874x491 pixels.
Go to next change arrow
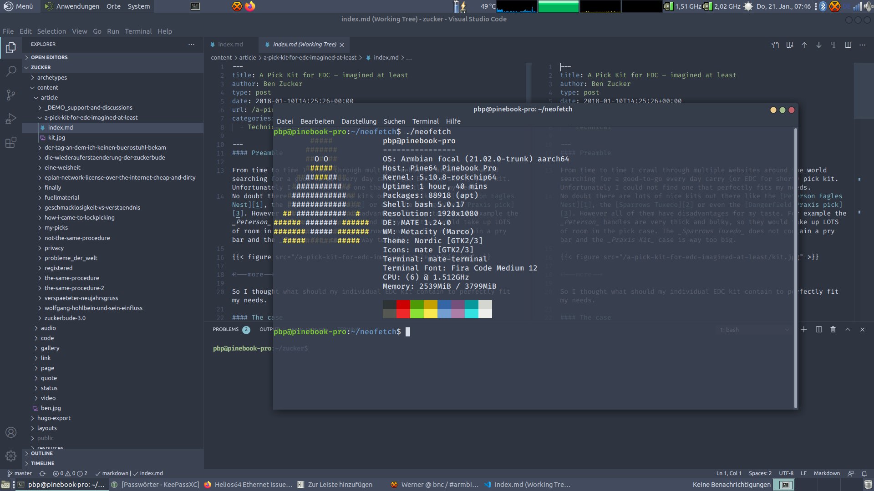tap(819, 45)
